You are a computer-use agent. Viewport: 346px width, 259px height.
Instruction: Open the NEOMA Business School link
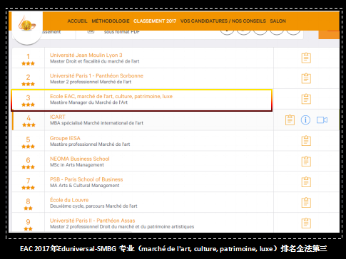click(80, 159)
